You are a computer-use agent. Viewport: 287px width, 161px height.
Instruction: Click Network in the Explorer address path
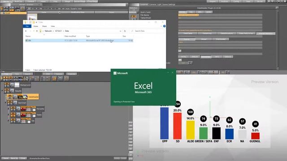pyautogui.click(x=48, y=31)
